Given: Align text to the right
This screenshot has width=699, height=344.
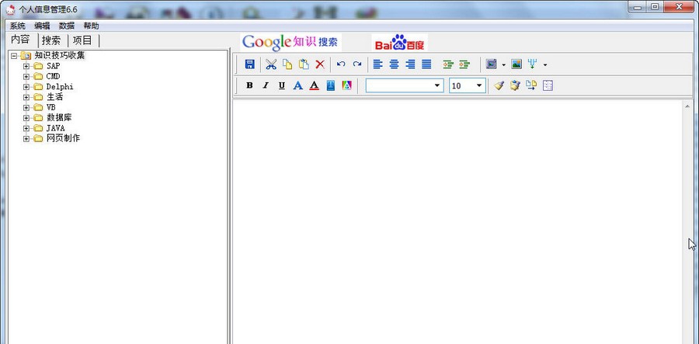Looking at the screenshot, I should click(410, 64).
